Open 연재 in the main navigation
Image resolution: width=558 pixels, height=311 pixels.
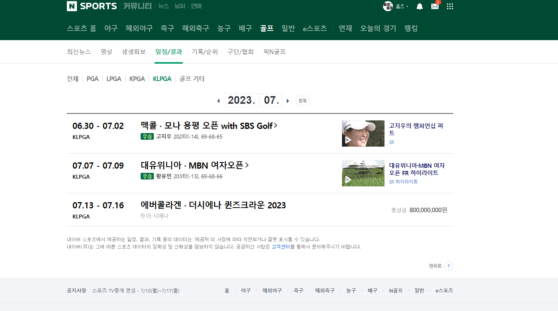click(x=345, y=28)
